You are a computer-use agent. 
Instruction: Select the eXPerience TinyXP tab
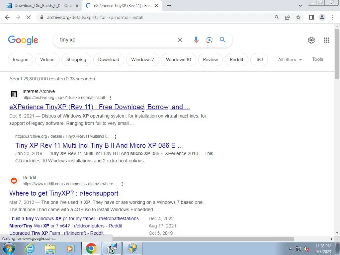click(x=122, y=6)
